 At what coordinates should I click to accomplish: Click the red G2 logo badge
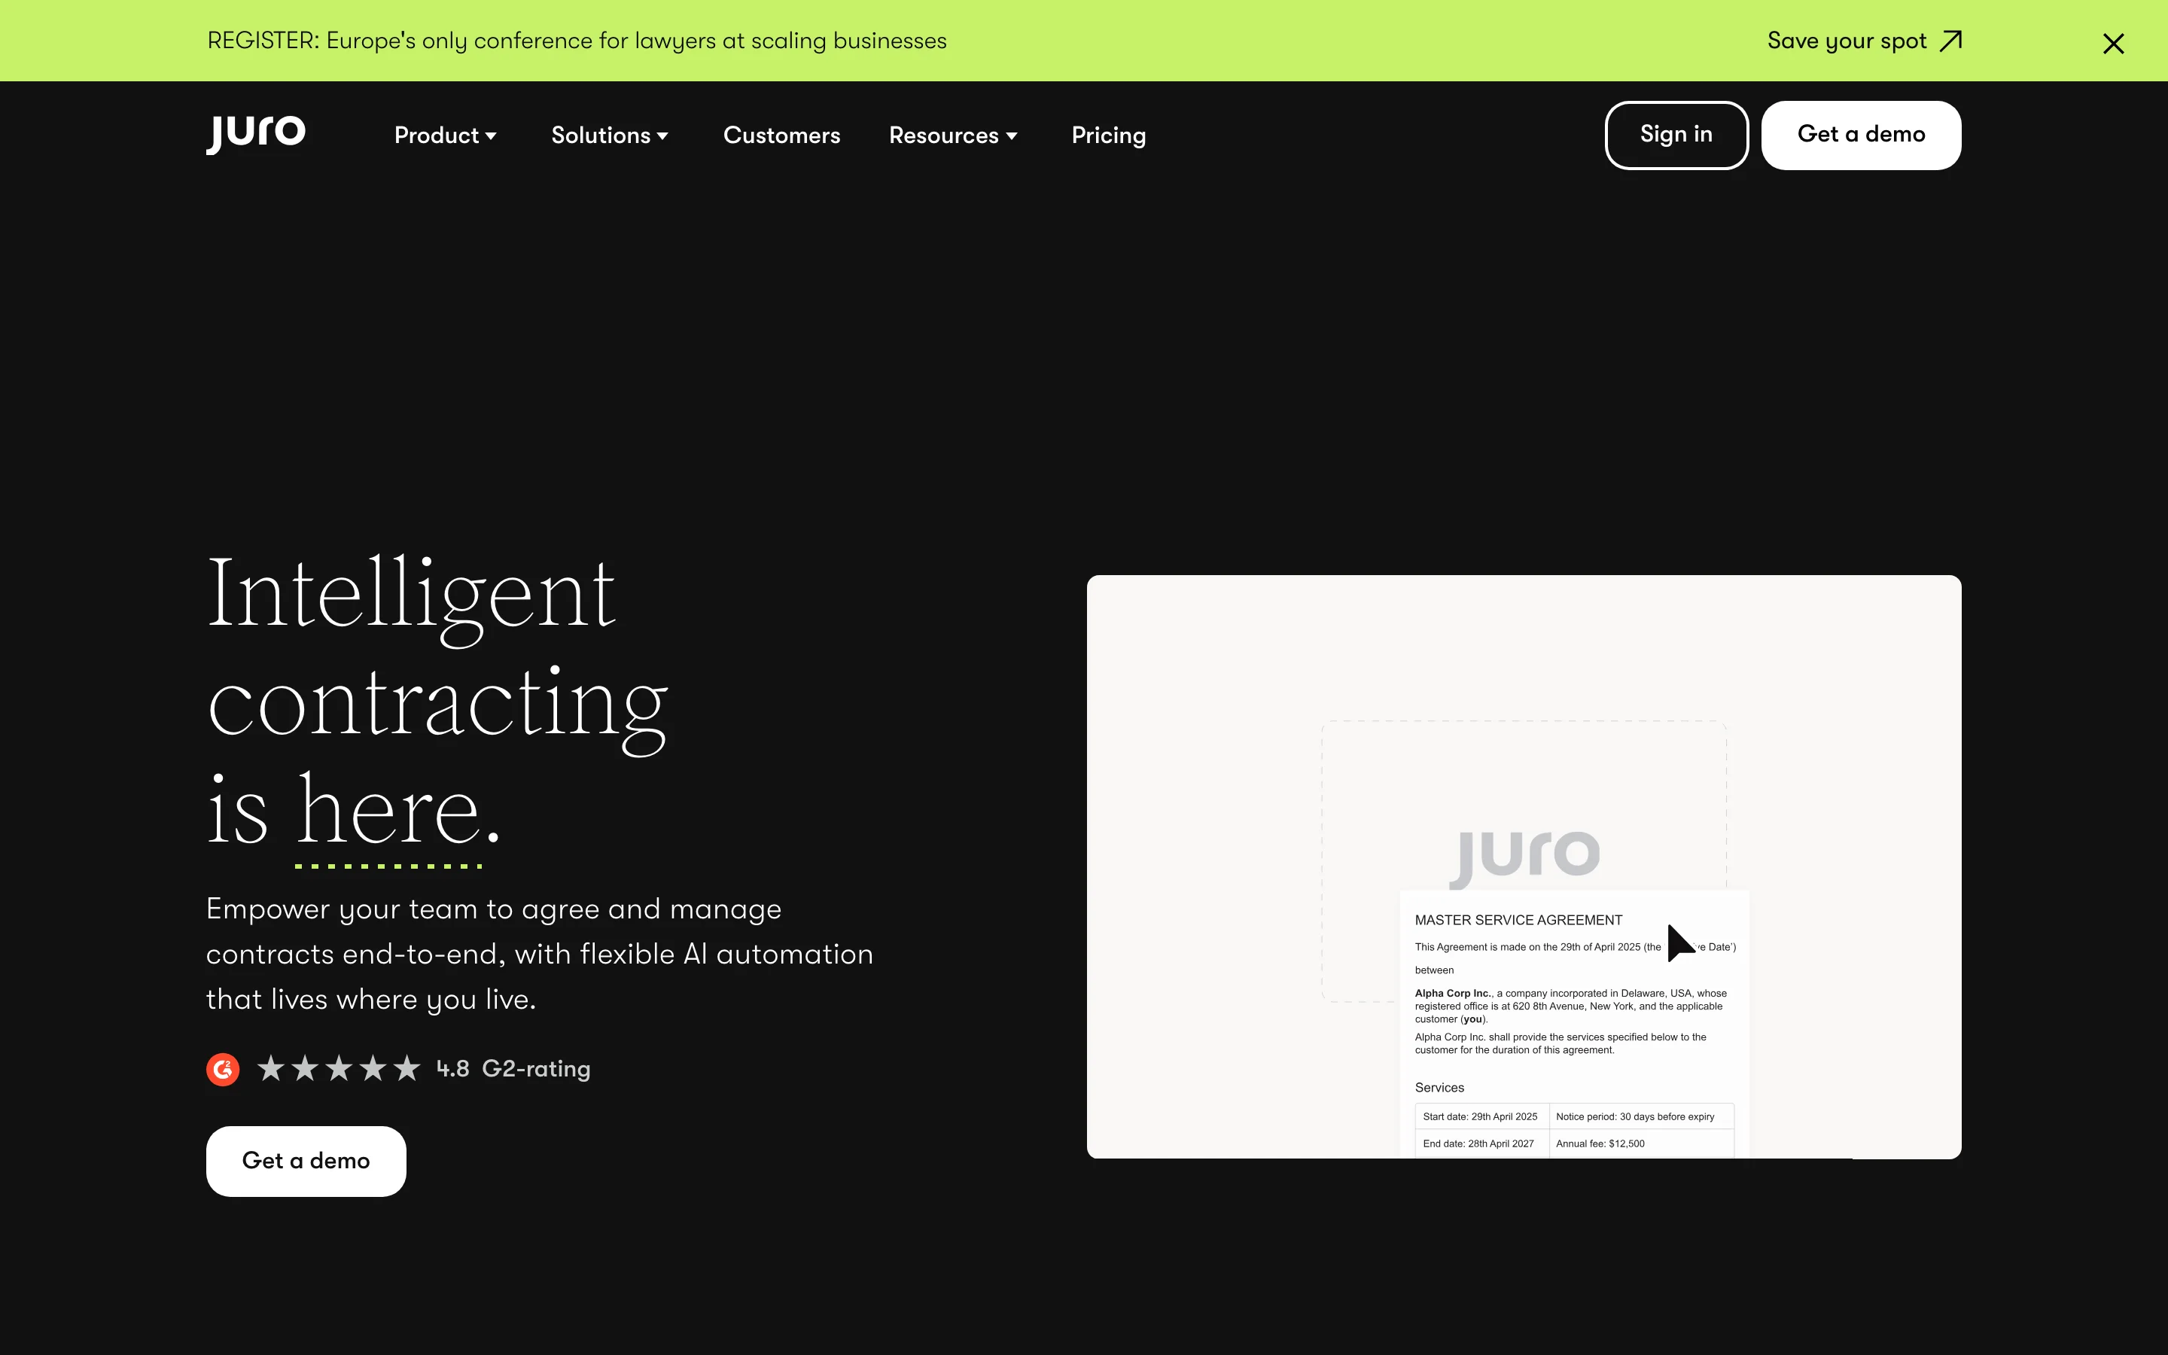click(x=222, y=1068)
